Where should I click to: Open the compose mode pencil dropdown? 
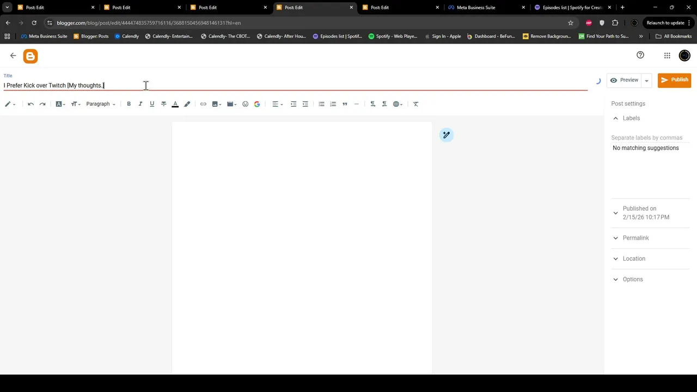(10, 104)
